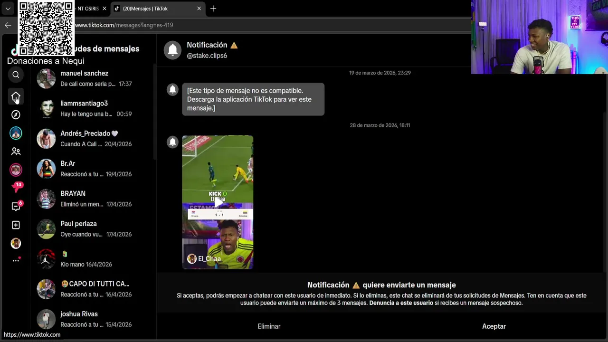The height and width of the screenshot is (342, 608).
Task: Click Aceptar to accept message request
Action: 494,326
